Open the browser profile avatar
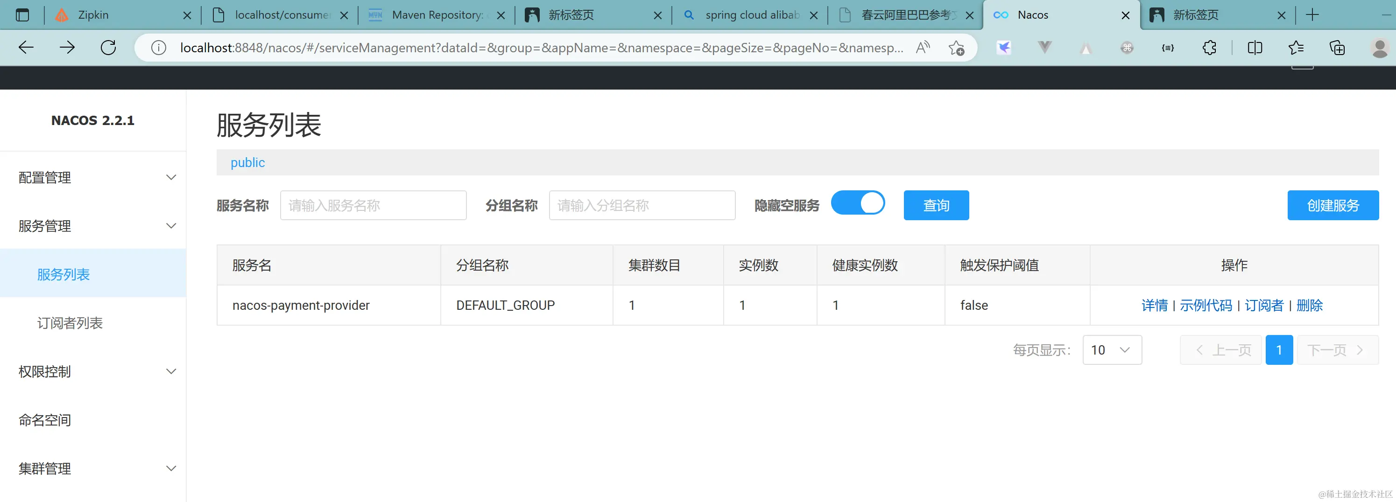The image size is (1396, 502). 1380,48
